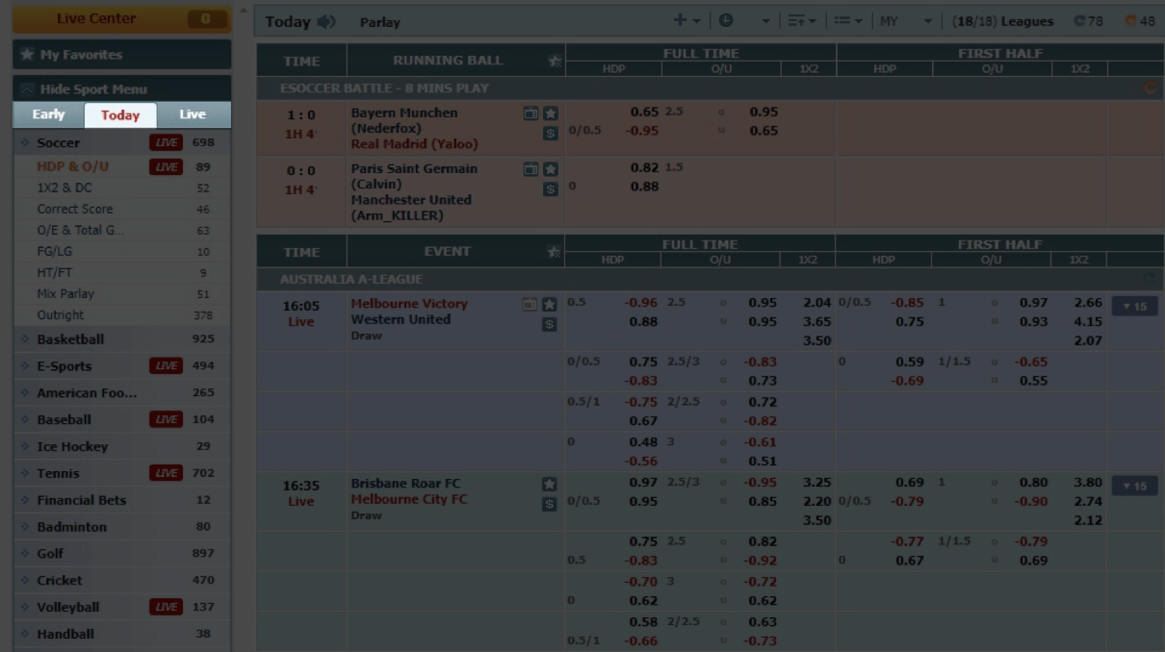Star the Brisbane Roar FC match
Image resolution: width=1165 pixels, height=652 pixels.
[549, 484]
